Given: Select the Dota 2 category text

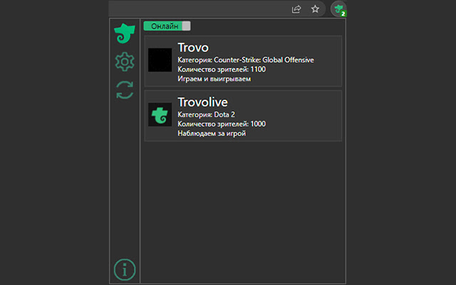Looking at the screenshot, I should pyautogui.click(x=224, y=115).
